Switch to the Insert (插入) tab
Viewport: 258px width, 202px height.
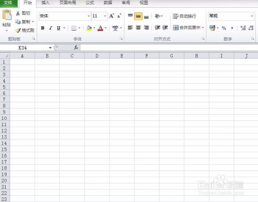[45, 3]
